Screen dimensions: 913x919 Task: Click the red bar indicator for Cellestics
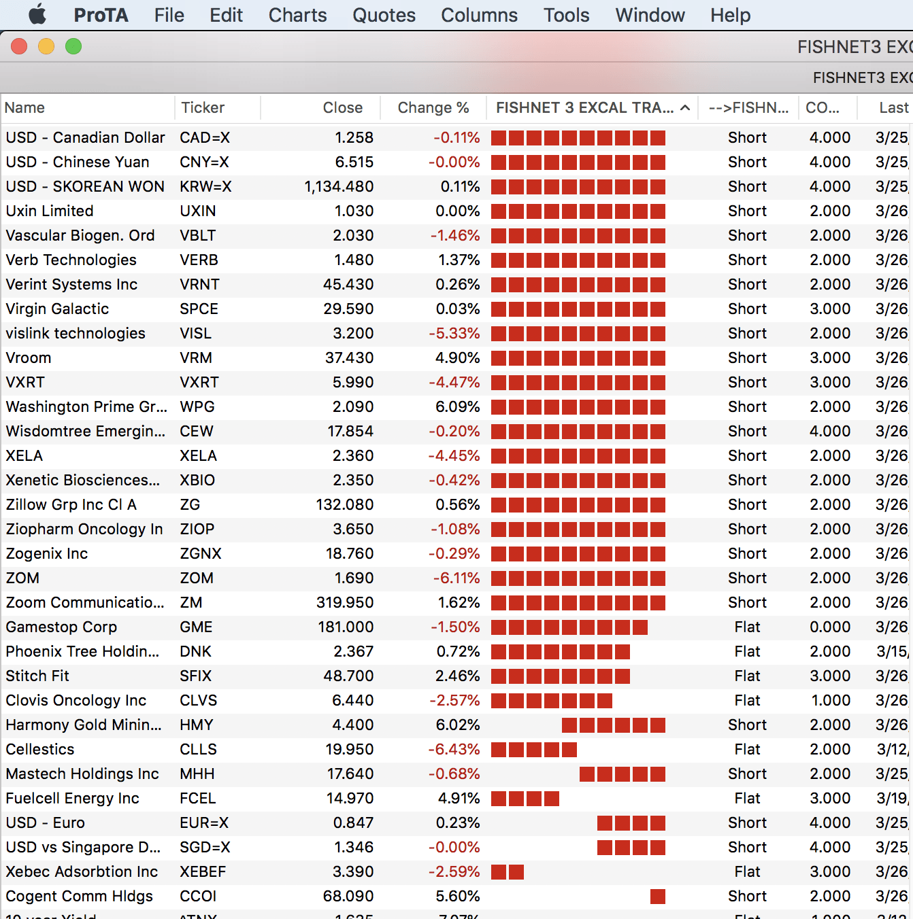pos(534,749)
